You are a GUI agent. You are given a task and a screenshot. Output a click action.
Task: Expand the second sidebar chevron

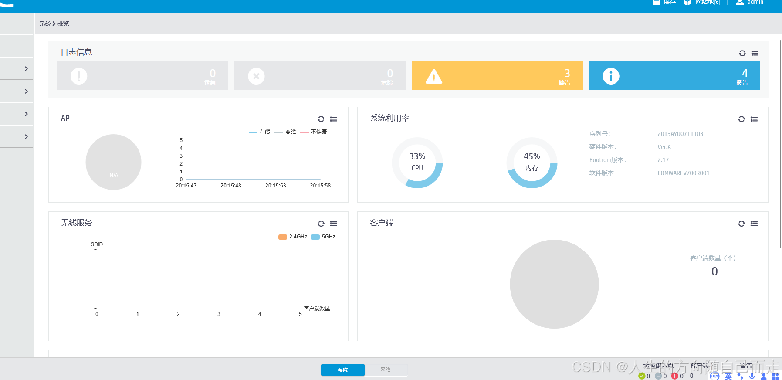pyautogui.click(x=26, y=92)
